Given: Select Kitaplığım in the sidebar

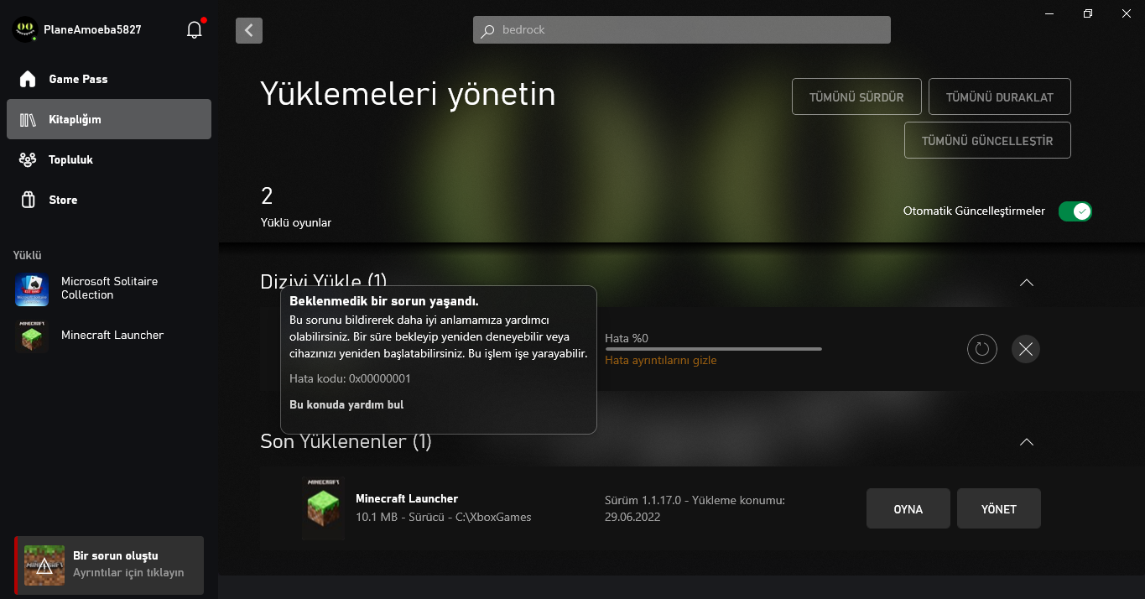Looking at the screenshot, I should point(109,119).
